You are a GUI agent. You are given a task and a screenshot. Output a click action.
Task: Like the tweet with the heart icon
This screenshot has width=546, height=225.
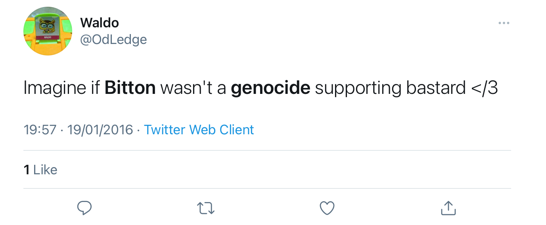tap(327, 208)
